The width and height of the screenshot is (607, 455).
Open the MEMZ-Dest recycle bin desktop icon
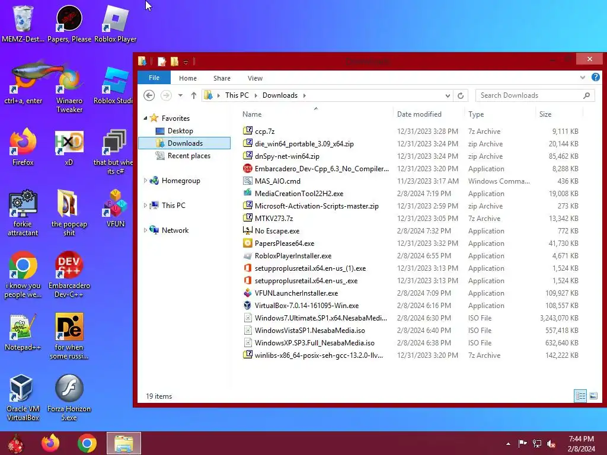[23, 23]
